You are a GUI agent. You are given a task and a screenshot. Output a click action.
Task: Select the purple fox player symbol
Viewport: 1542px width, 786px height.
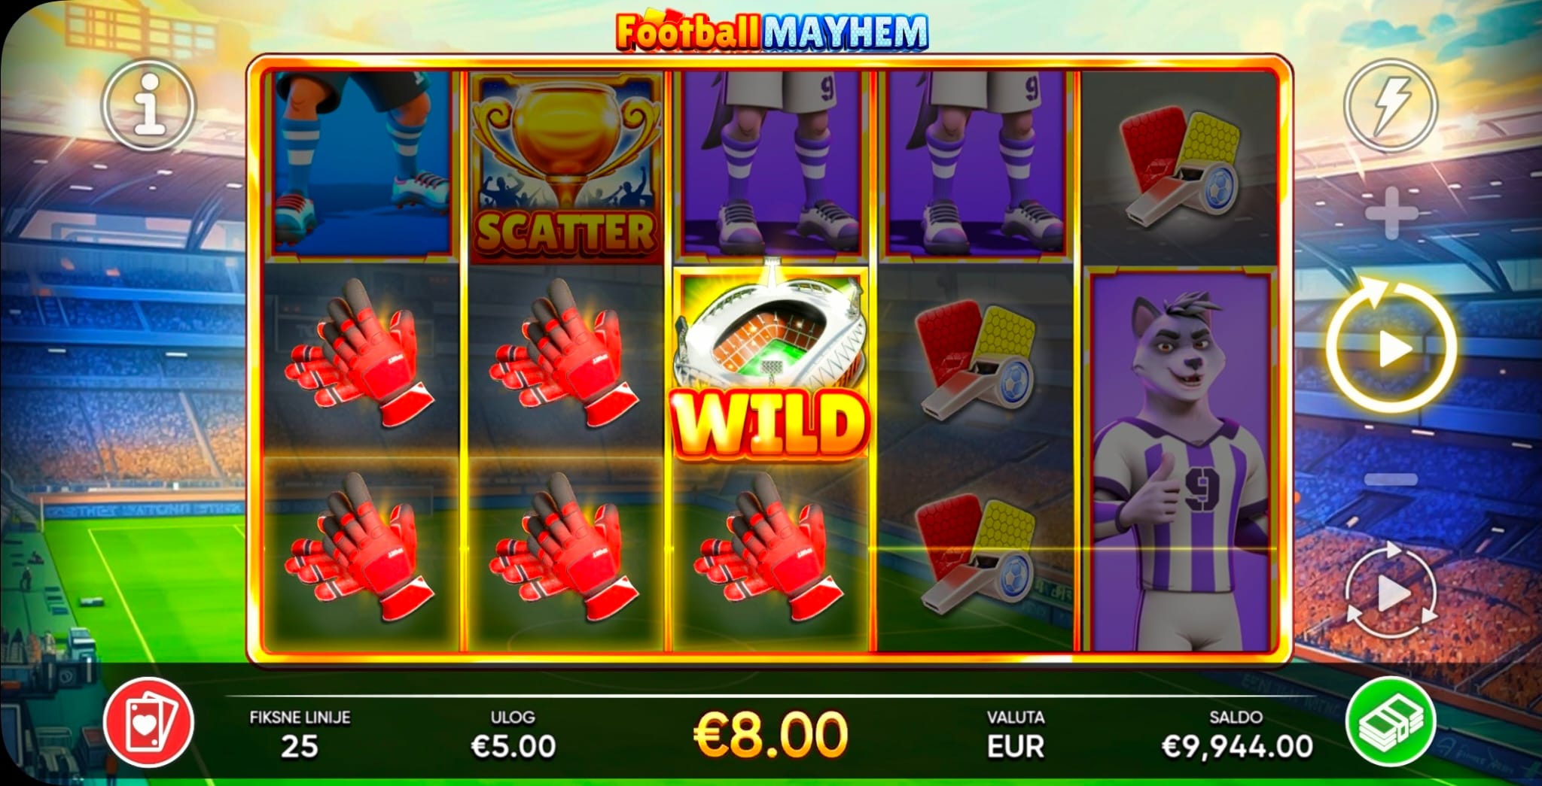click(x=1181, y=460)
